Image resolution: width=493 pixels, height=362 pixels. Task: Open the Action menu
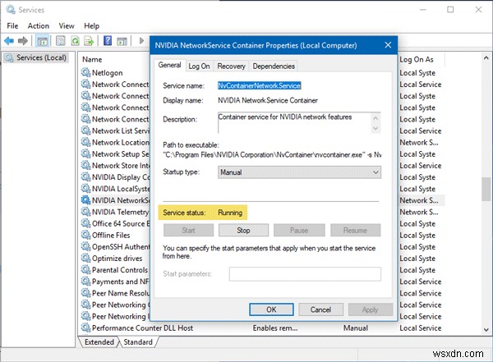(x=39, y=25)
